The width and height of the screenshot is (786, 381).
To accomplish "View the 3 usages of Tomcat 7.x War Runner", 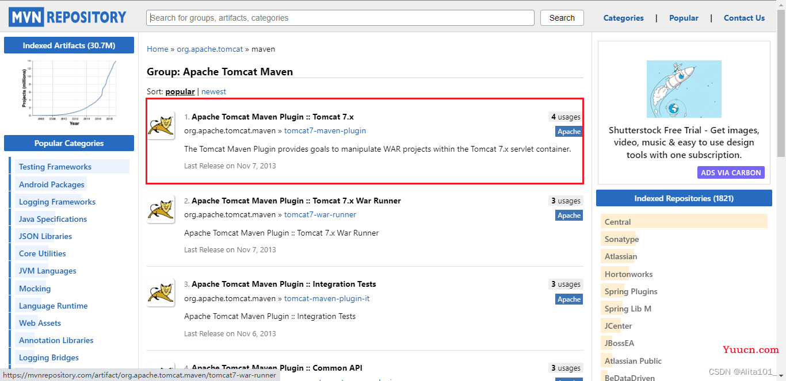I will [566, 201].
